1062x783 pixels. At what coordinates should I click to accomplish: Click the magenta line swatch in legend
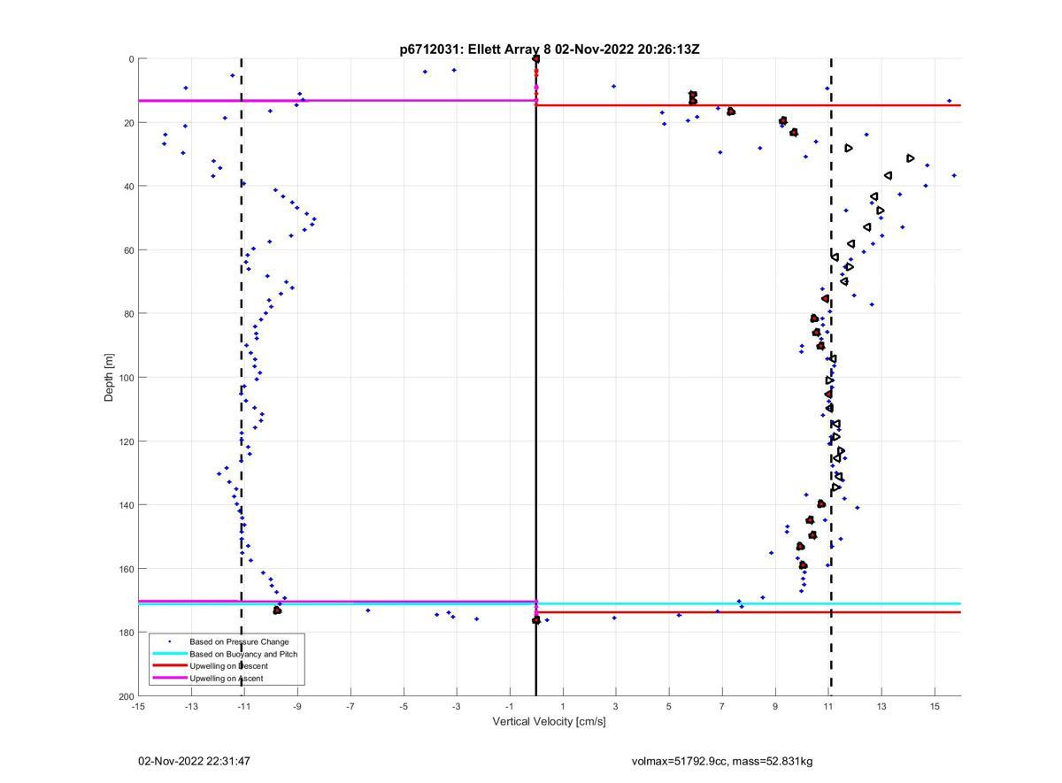170,679
